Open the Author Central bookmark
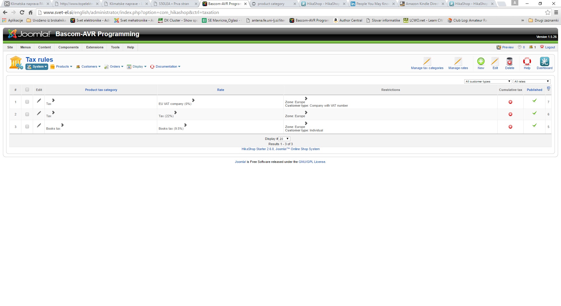Image resolution: width=561 pixels, height=306 pixels. 348,20
